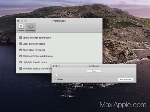Viewport: 150px width, 112px height.
Task: Click the Start button in SelfControl
Action: pyautogui.click(x=94, y=71)
